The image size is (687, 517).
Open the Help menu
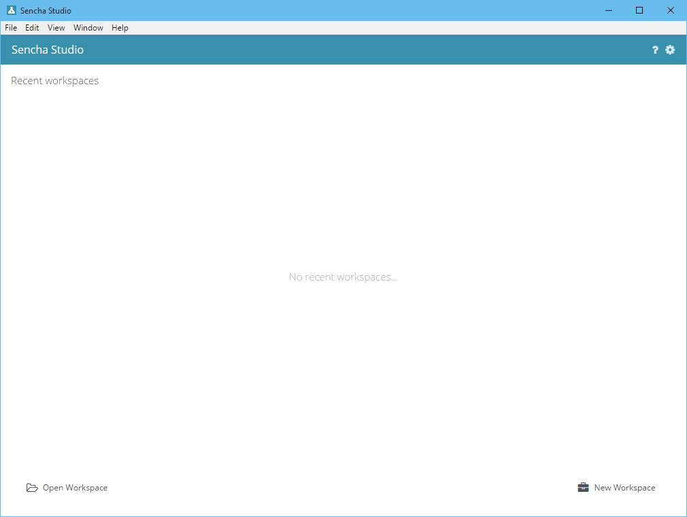(x=120, y=28)
